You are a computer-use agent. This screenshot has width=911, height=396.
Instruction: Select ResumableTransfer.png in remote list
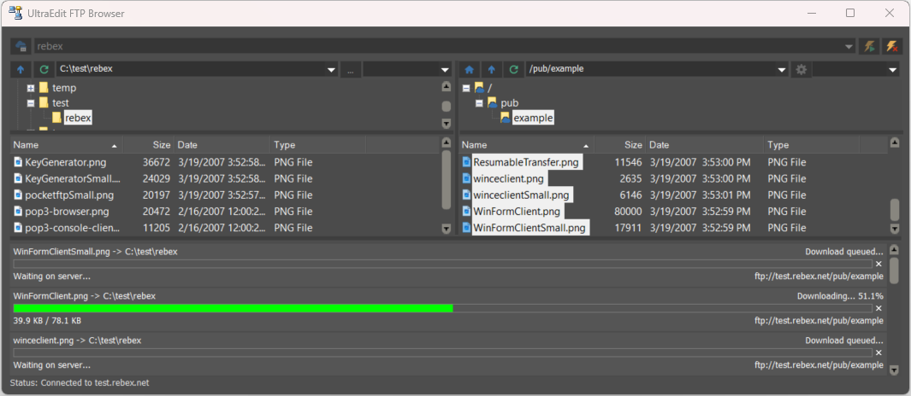click(525, 161)
